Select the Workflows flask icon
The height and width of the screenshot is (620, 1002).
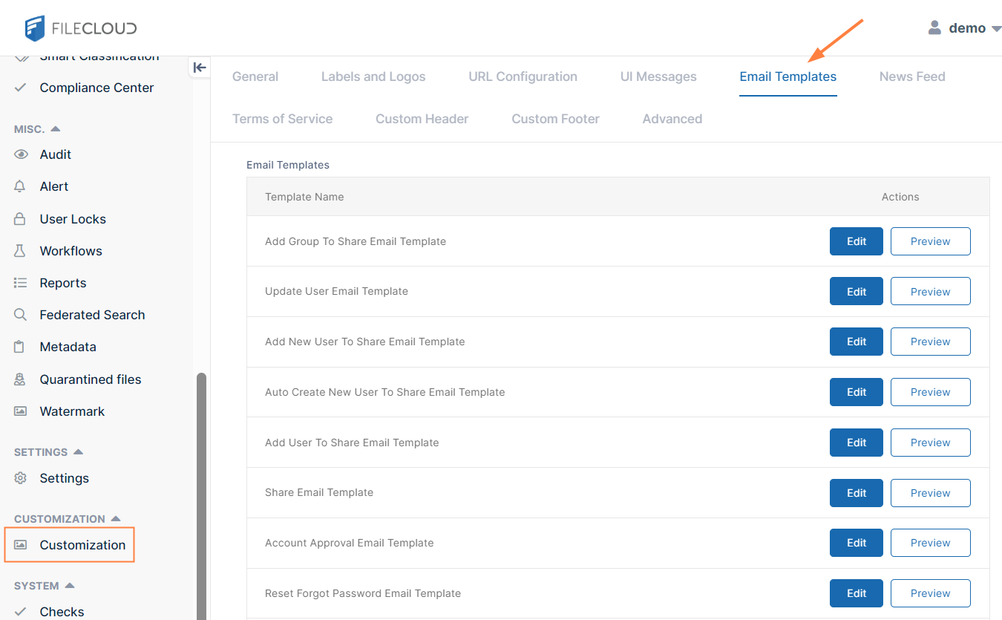pyautogui.click(x=21, y=251)
